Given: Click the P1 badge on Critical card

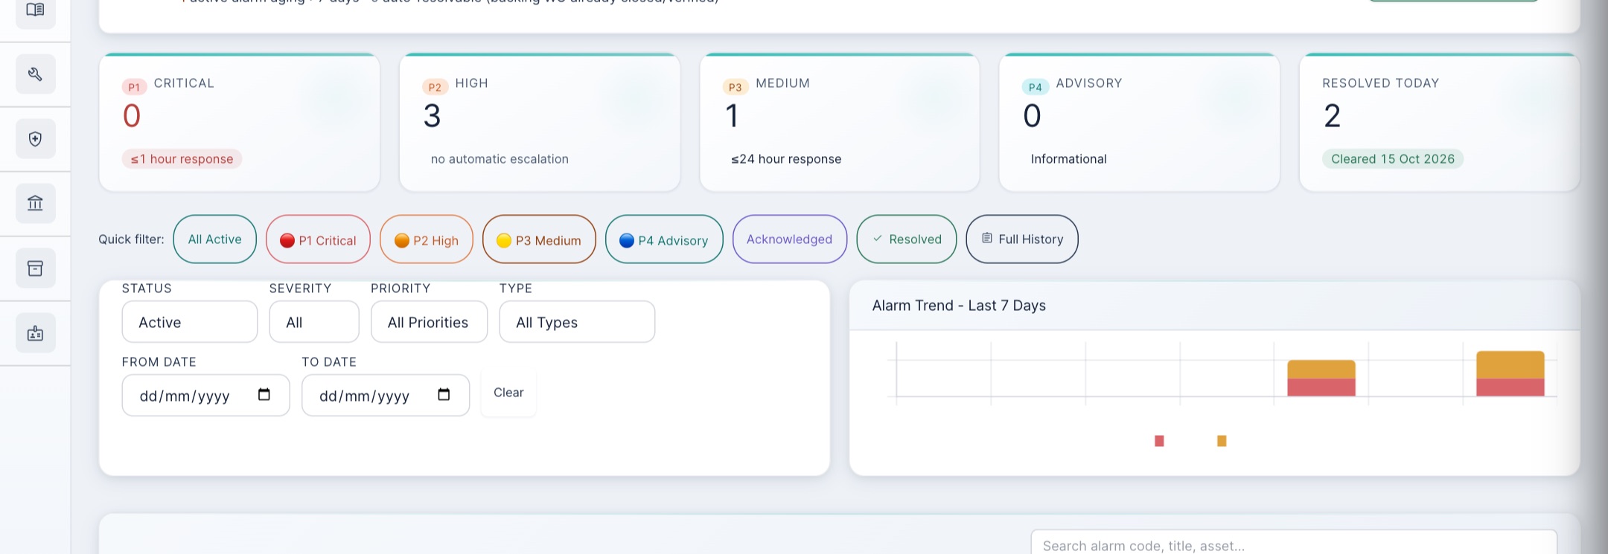Looking at the screenshot, I should click(x=134, y=87).
